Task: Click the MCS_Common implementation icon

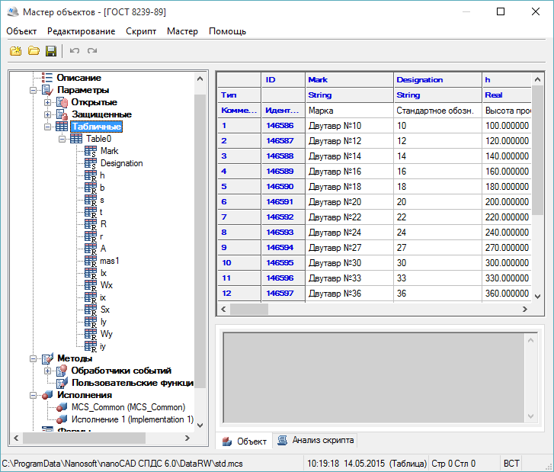Action: click(62, 407)
